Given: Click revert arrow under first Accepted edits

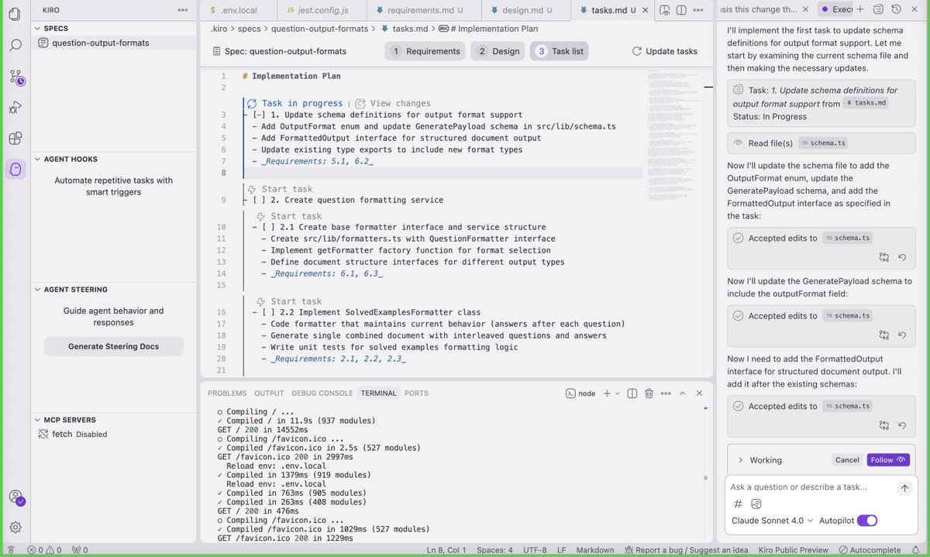Looking at the screenshot, I should point(903,257).
